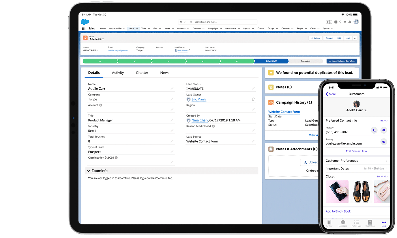Edit the Name field pencil icon
The height and width of the screenshot is (238, 397).
(x=172, y=89)
